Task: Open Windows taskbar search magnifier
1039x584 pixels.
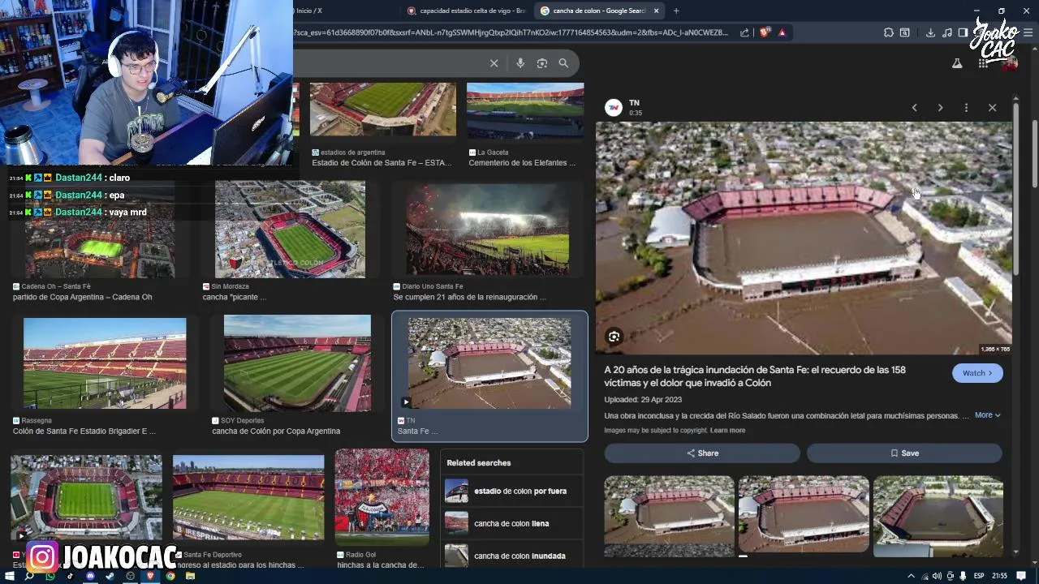Action: [29, 576]
